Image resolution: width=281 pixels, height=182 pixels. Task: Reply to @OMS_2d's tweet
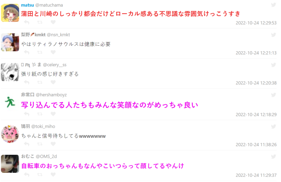27,175
